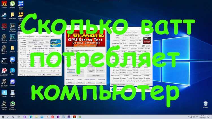Screen dimensions: 212x119
Task: Click the Log file button in FurMark
Action: 80,83
